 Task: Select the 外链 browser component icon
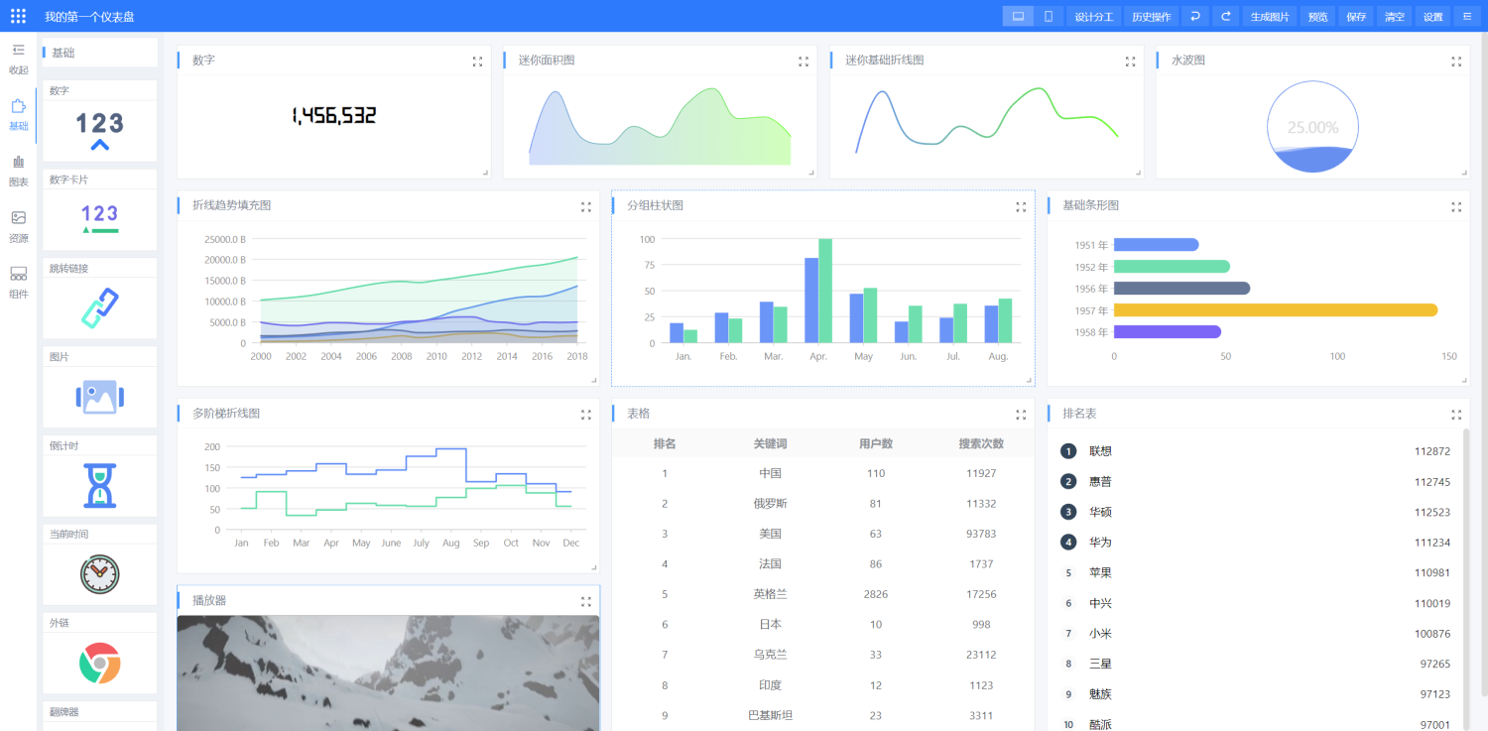coord(99,663)
